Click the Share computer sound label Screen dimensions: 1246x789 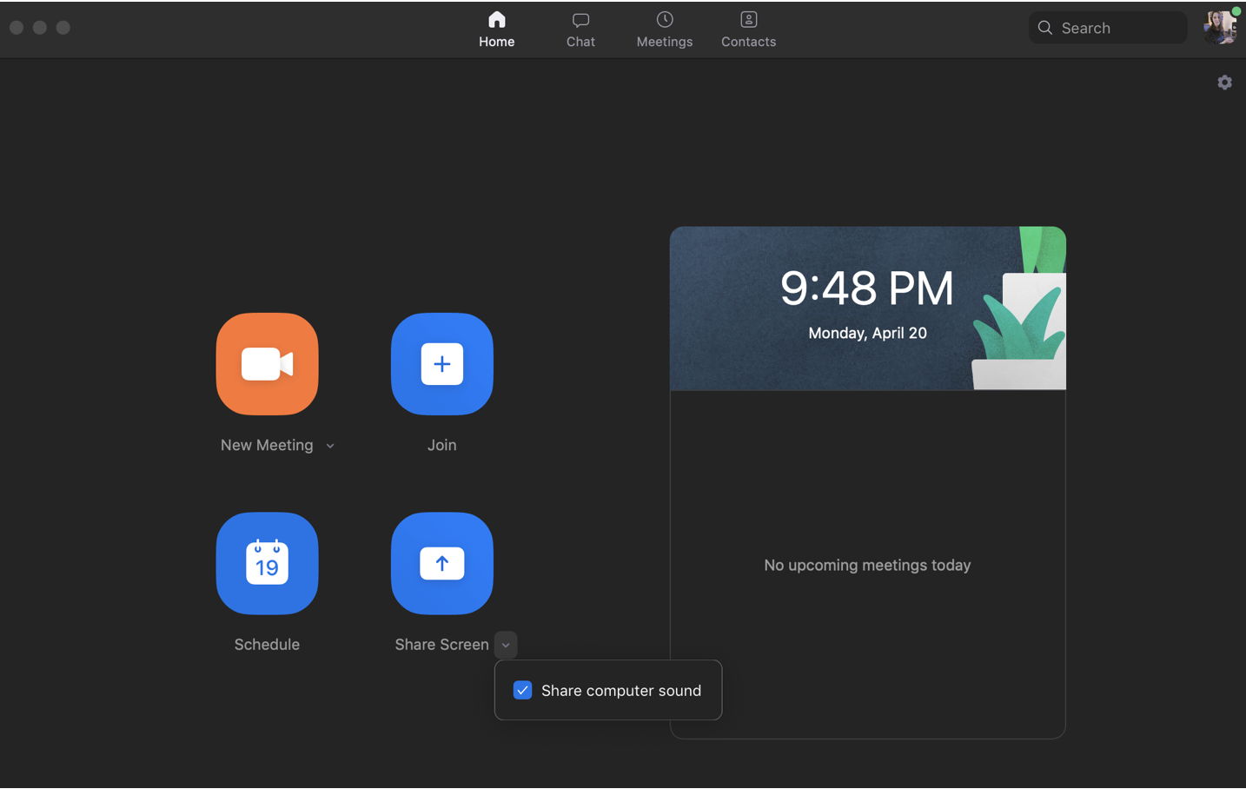(621, 691)
